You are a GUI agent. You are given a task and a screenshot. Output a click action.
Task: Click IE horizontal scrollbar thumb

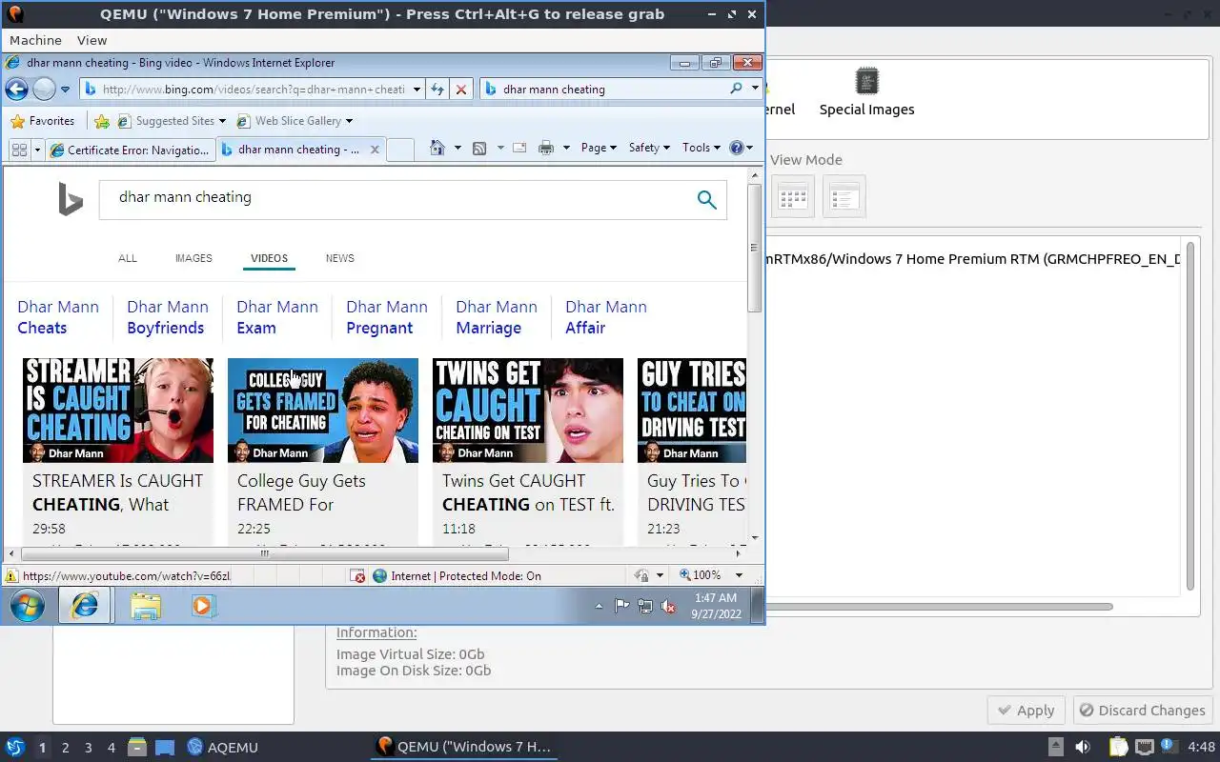[265, 553]
